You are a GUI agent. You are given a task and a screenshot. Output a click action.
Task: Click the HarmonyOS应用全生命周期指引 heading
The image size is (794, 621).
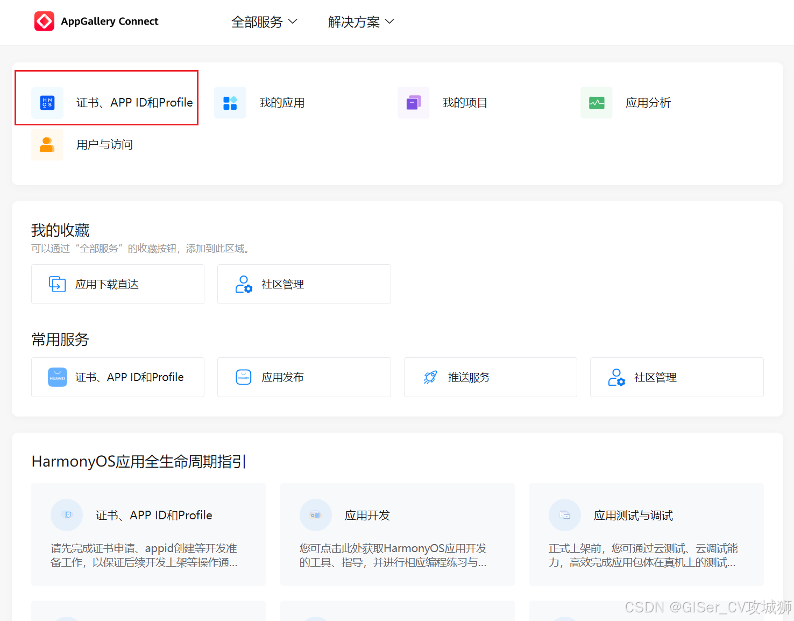click(x=139, y=462)
